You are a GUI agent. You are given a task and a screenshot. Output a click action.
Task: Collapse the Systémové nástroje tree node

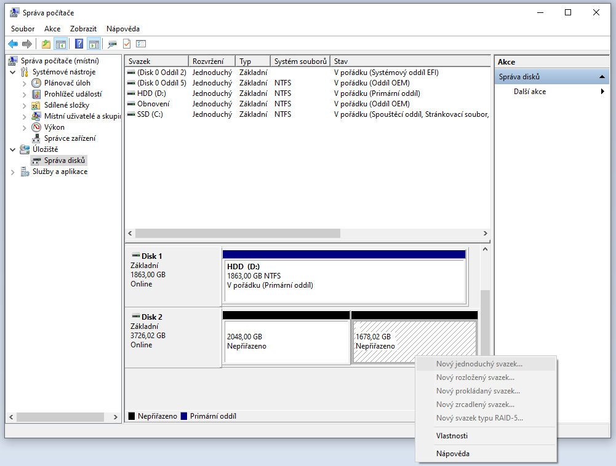coord(14,72)
